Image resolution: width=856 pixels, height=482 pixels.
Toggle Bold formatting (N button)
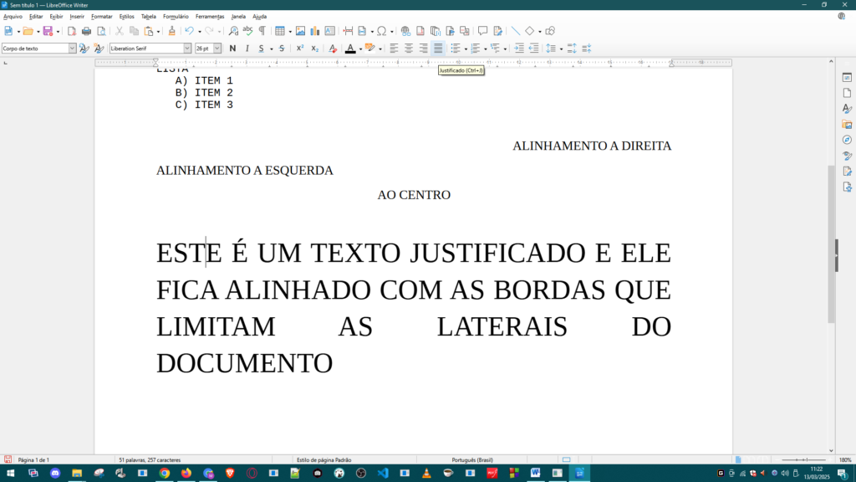pyautogui.click(x=232, y=49)
